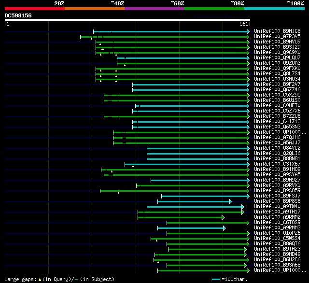Select the UniRef100_B9SA68 label

(x=277, y=265)
